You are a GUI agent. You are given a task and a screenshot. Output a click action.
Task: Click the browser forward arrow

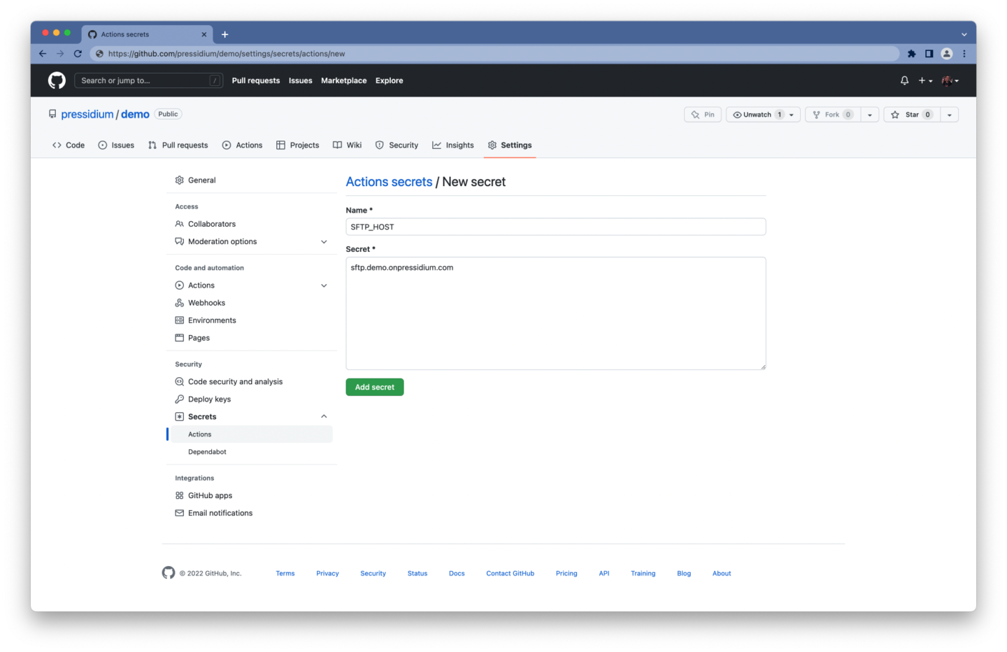point(60,53)
